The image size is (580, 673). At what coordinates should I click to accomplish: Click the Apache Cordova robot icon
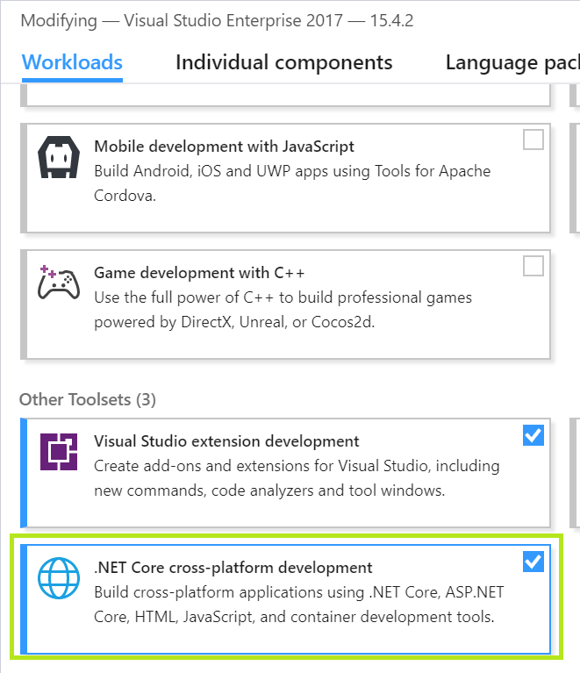59,157
